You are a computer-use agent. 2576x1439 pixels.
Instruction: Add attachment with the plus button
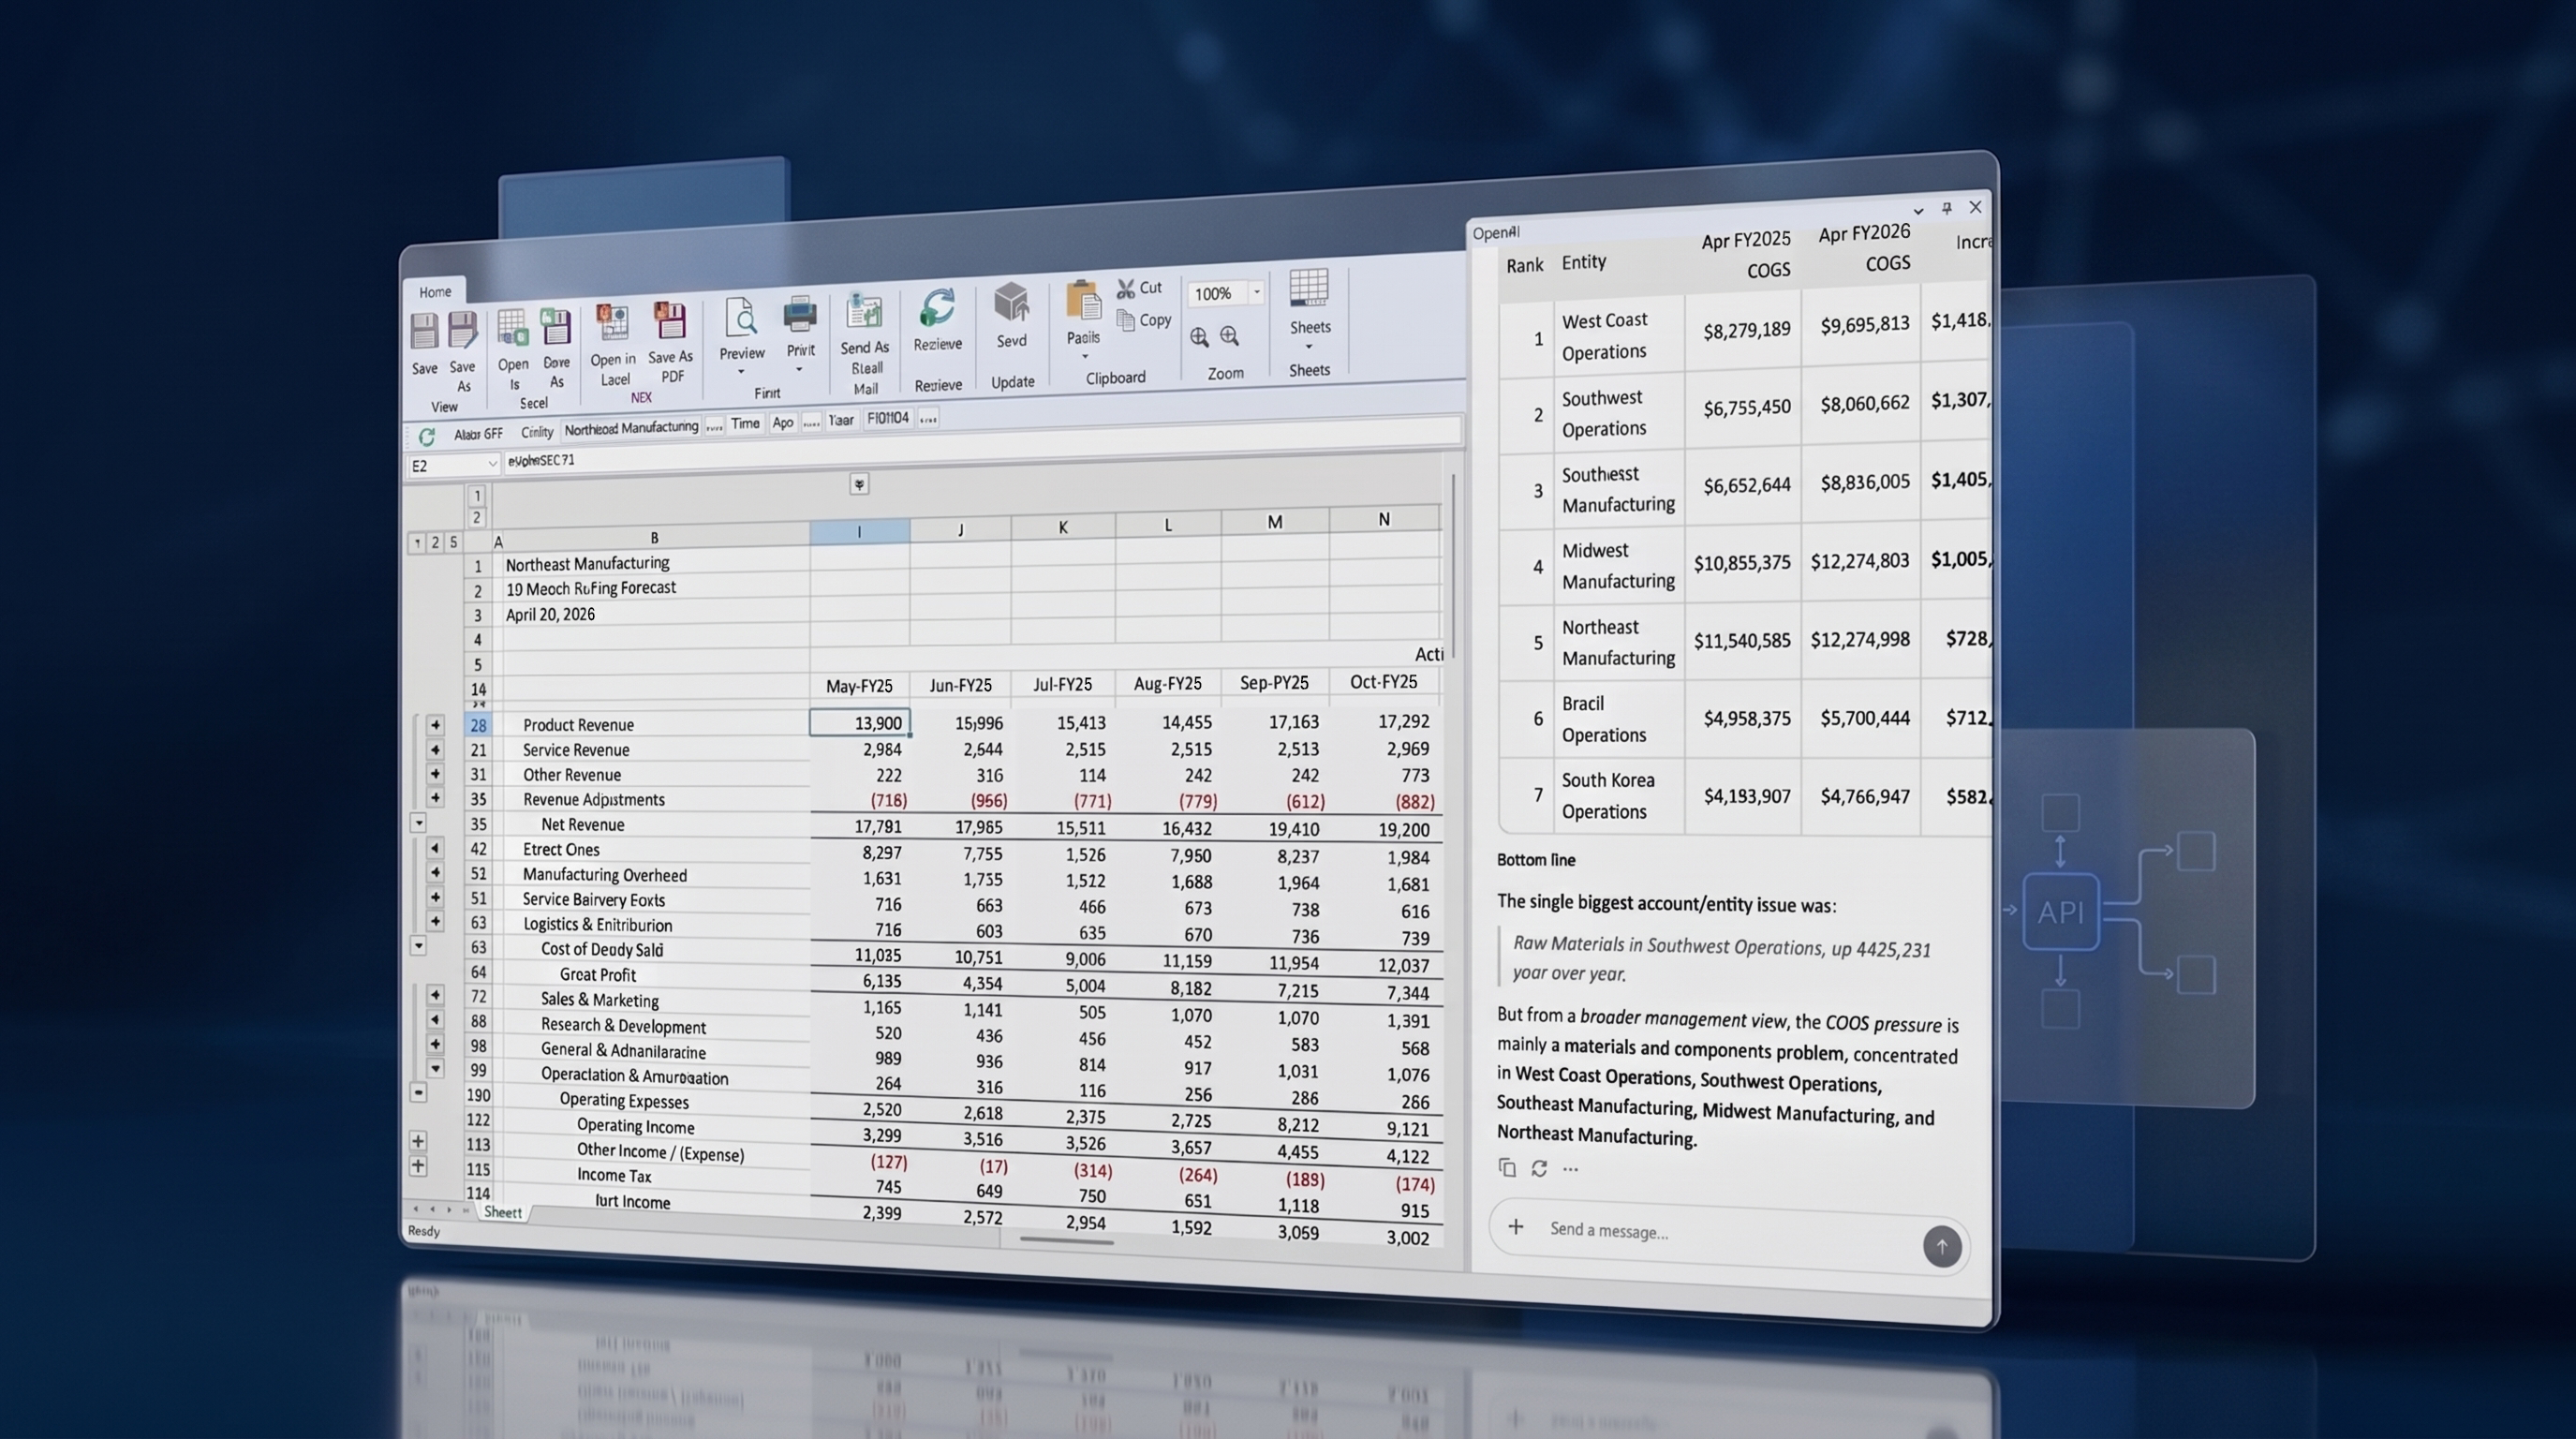coord(1516,1226)
